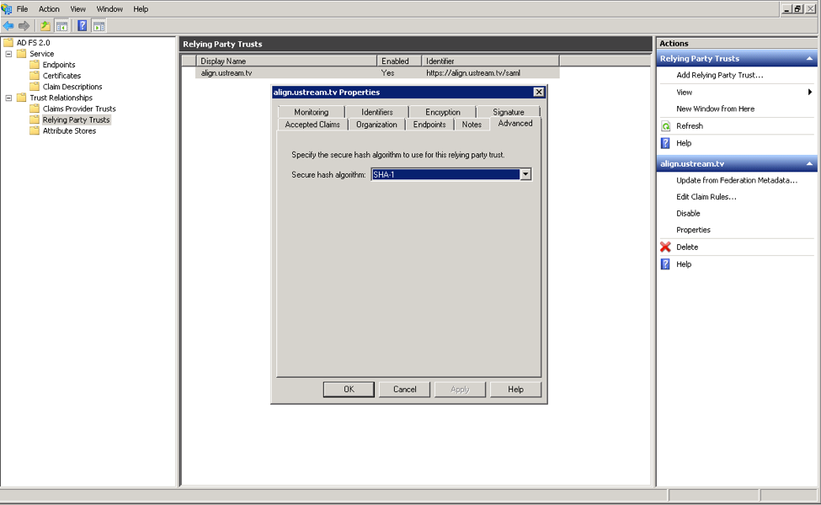This screenshot has height=505, width=821.
Task: Open the Help menu in menu bar
Action: [141, 9]
